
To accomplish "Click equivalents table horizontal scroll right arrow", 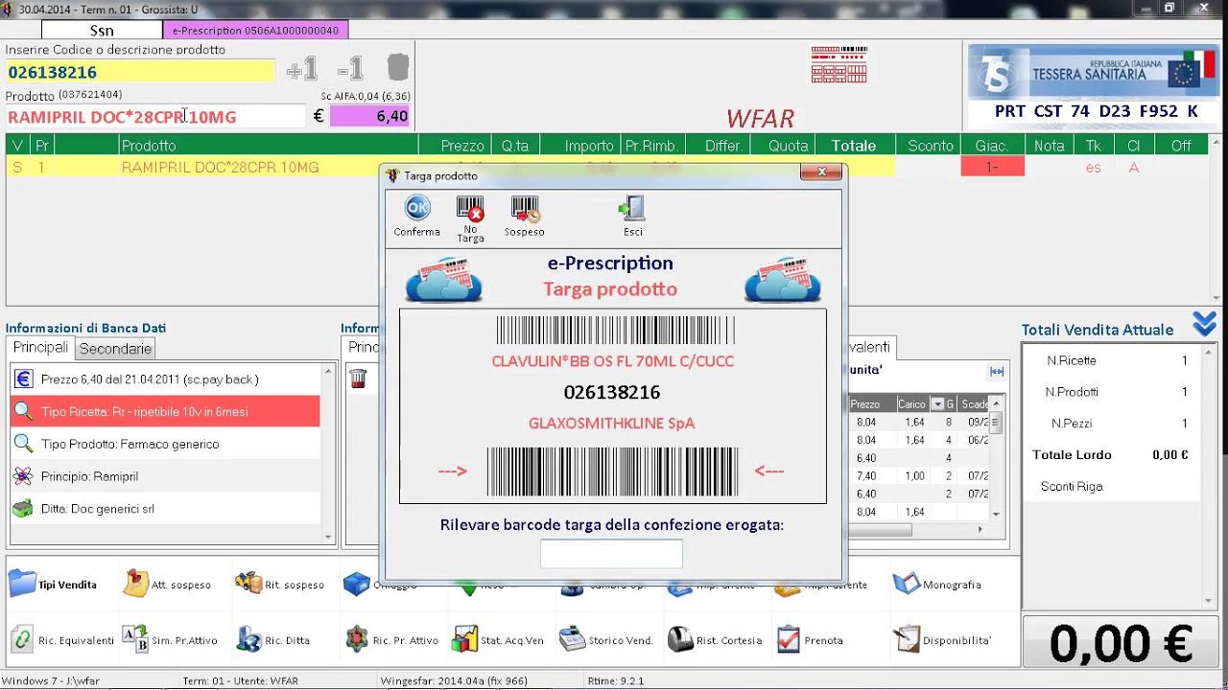I will click(980, 529).
